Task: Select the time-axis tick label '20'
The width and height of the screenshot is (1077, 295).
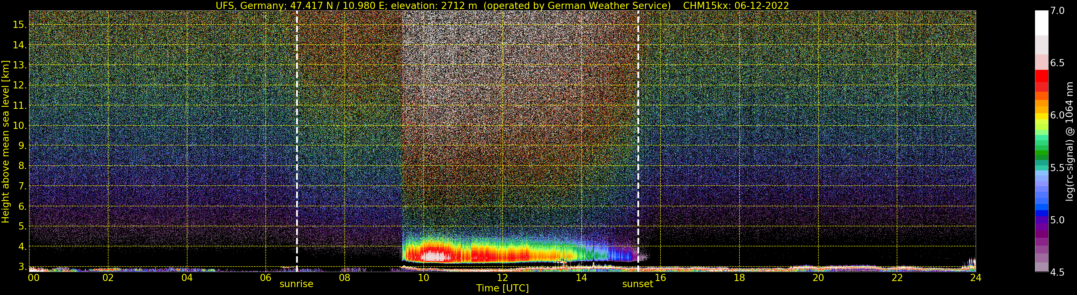Action: pos(818,278)
